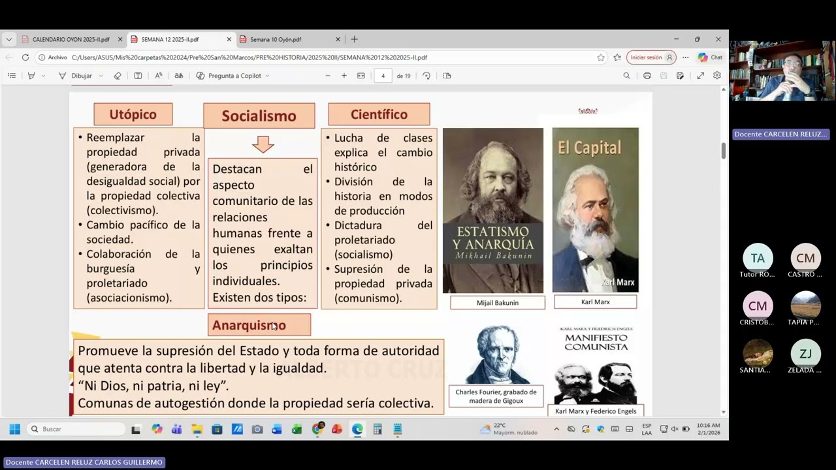Image resolution: width=836 pixels, height=470 pixels.
Task: Expand the Pregunta a Copilot dropdown arrow
Action: pos(267,76)
